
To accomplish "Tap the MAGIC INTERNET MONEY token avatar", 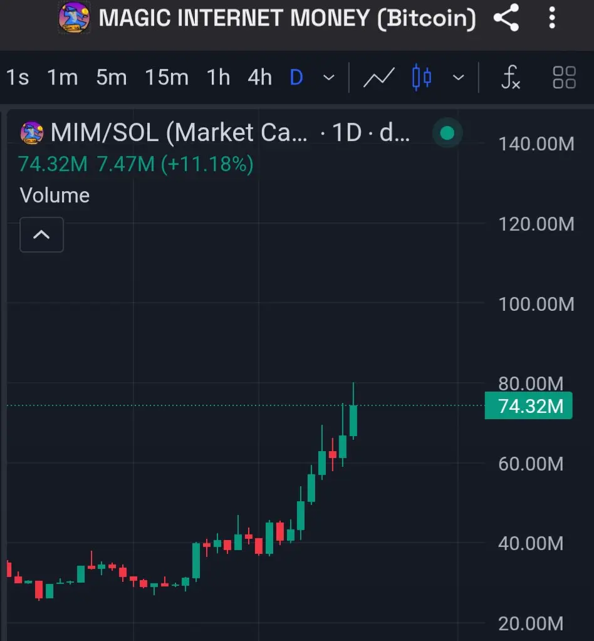I will point(74,18).
